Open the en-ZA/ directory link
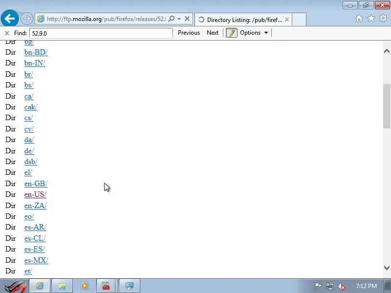391x293 pixels. click(35, 206)
